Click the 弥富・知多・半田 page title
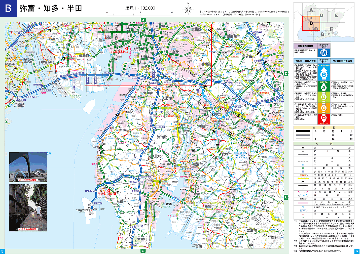Image resolution: width=360 pixels, height=254 pixels. (51, 8)
